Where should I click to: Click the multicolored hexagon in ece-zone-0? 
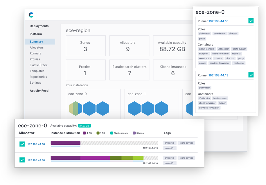[x=75, y=109]
